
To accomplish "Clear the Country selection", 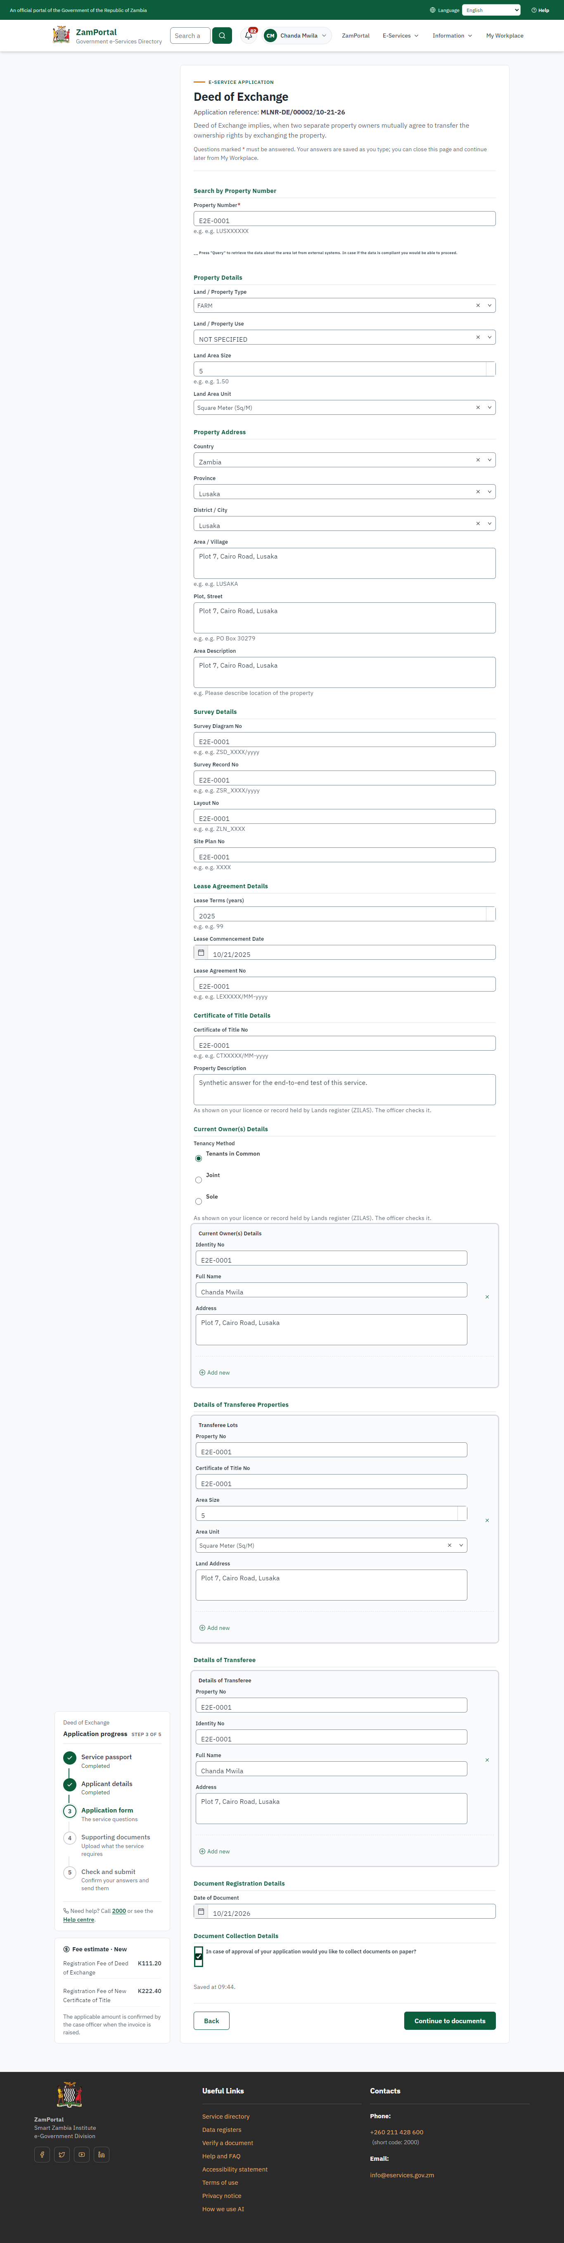I will pyautogui.click(x=478, y=460).
